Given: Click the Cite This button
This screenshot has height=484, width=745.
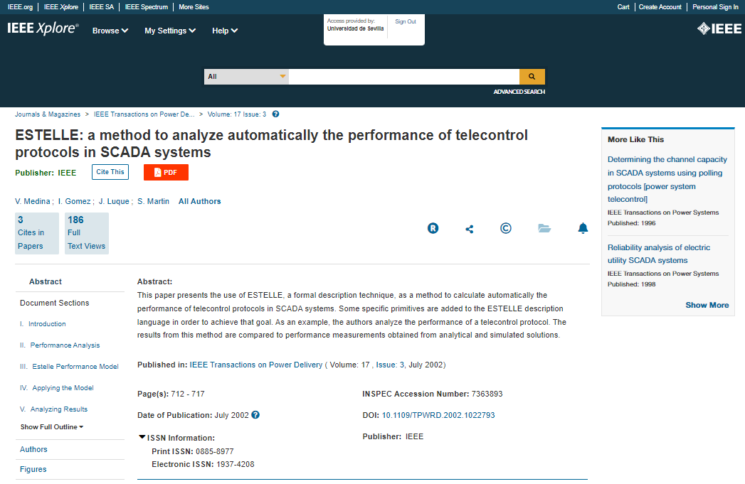Looking at the screenshot, I should point(110,171).
